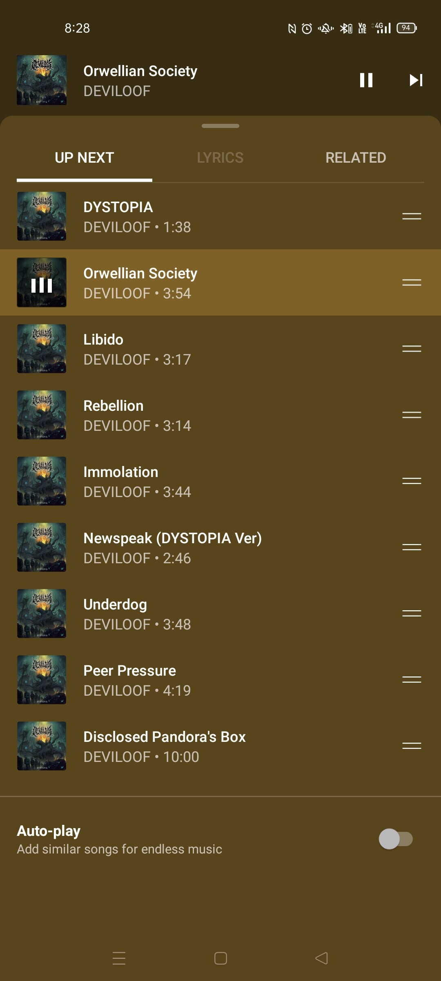Tap the reorder handle for Immolation

412,481
